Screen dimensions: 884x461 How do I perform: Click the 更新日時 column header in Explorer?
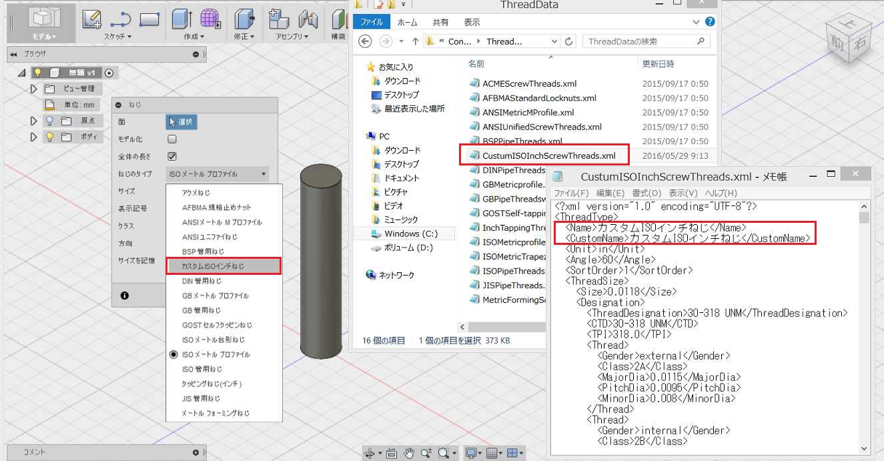[x=658, y=64]
